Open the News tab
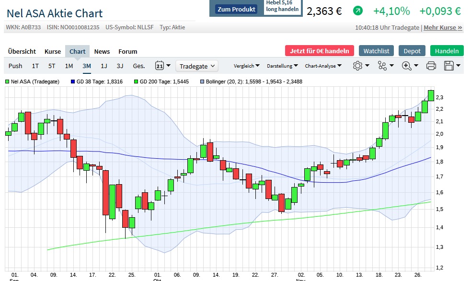Image resolution: width=471 pixels, height=281 pixels. 102,51
